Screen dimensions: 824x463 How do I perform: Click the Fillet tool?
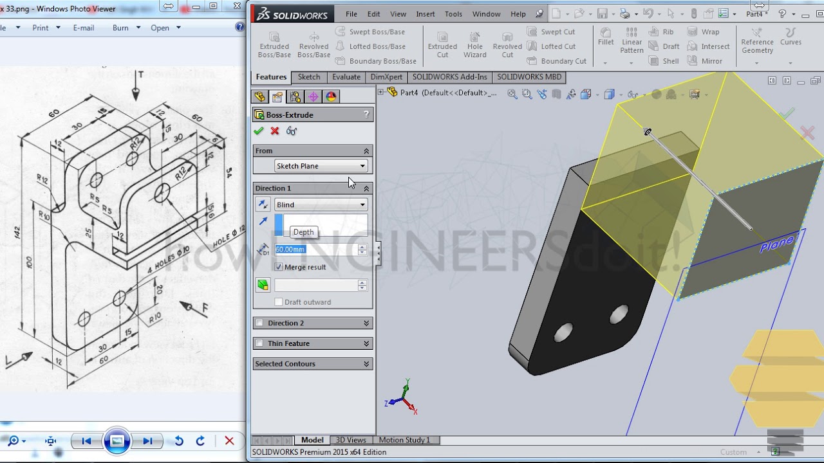pyautogui.click(x=606, y=37)
